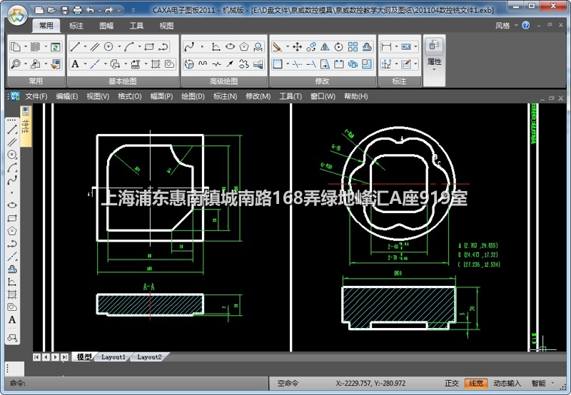Screen dimensions: 571x395
Task: Open the 文件(F) menu
Action: (x=36, y=96)
